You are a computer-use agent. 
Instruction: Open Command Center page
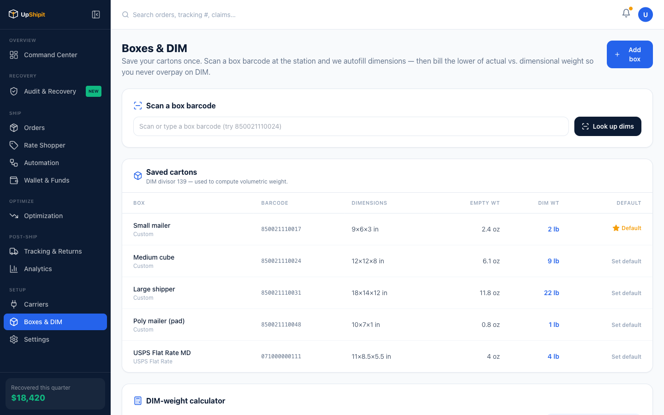[55, 55]
